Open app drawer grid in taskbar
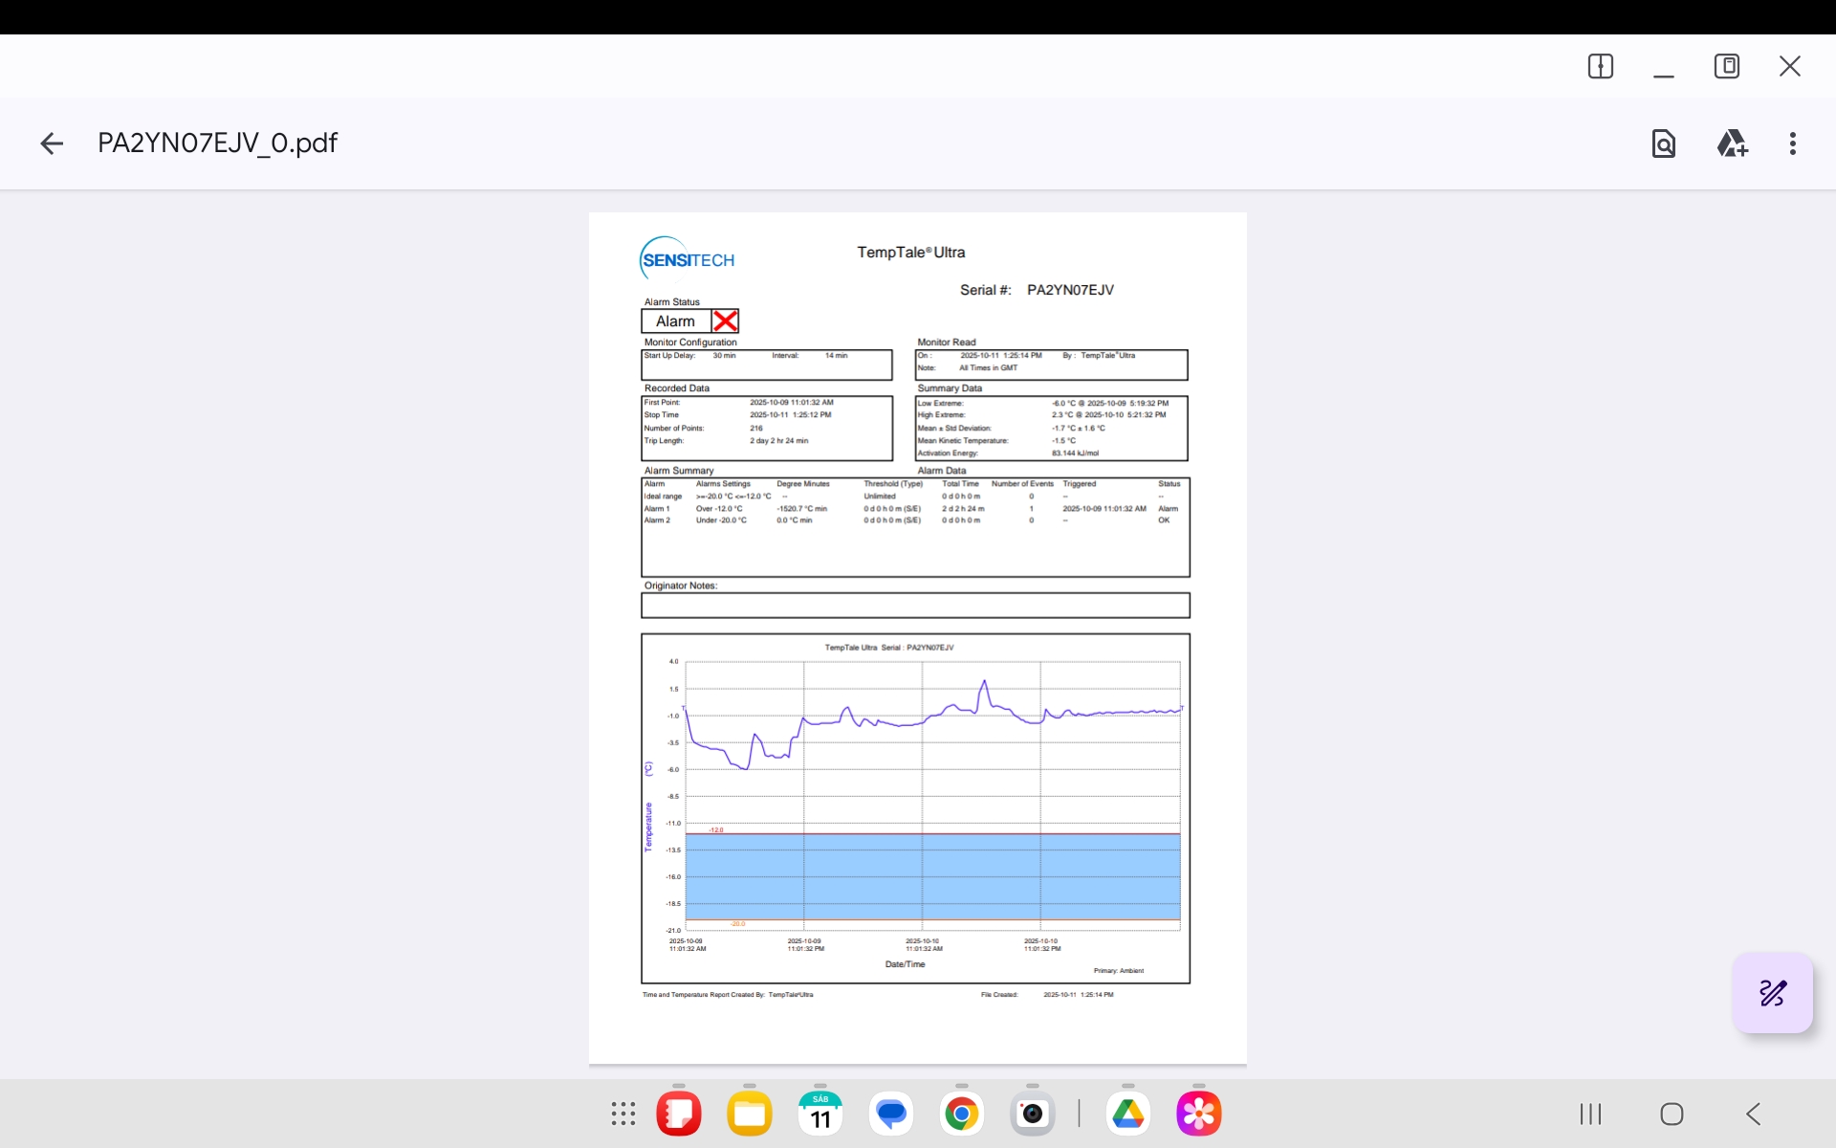 pyautogui.click(x=623, y=1114)
